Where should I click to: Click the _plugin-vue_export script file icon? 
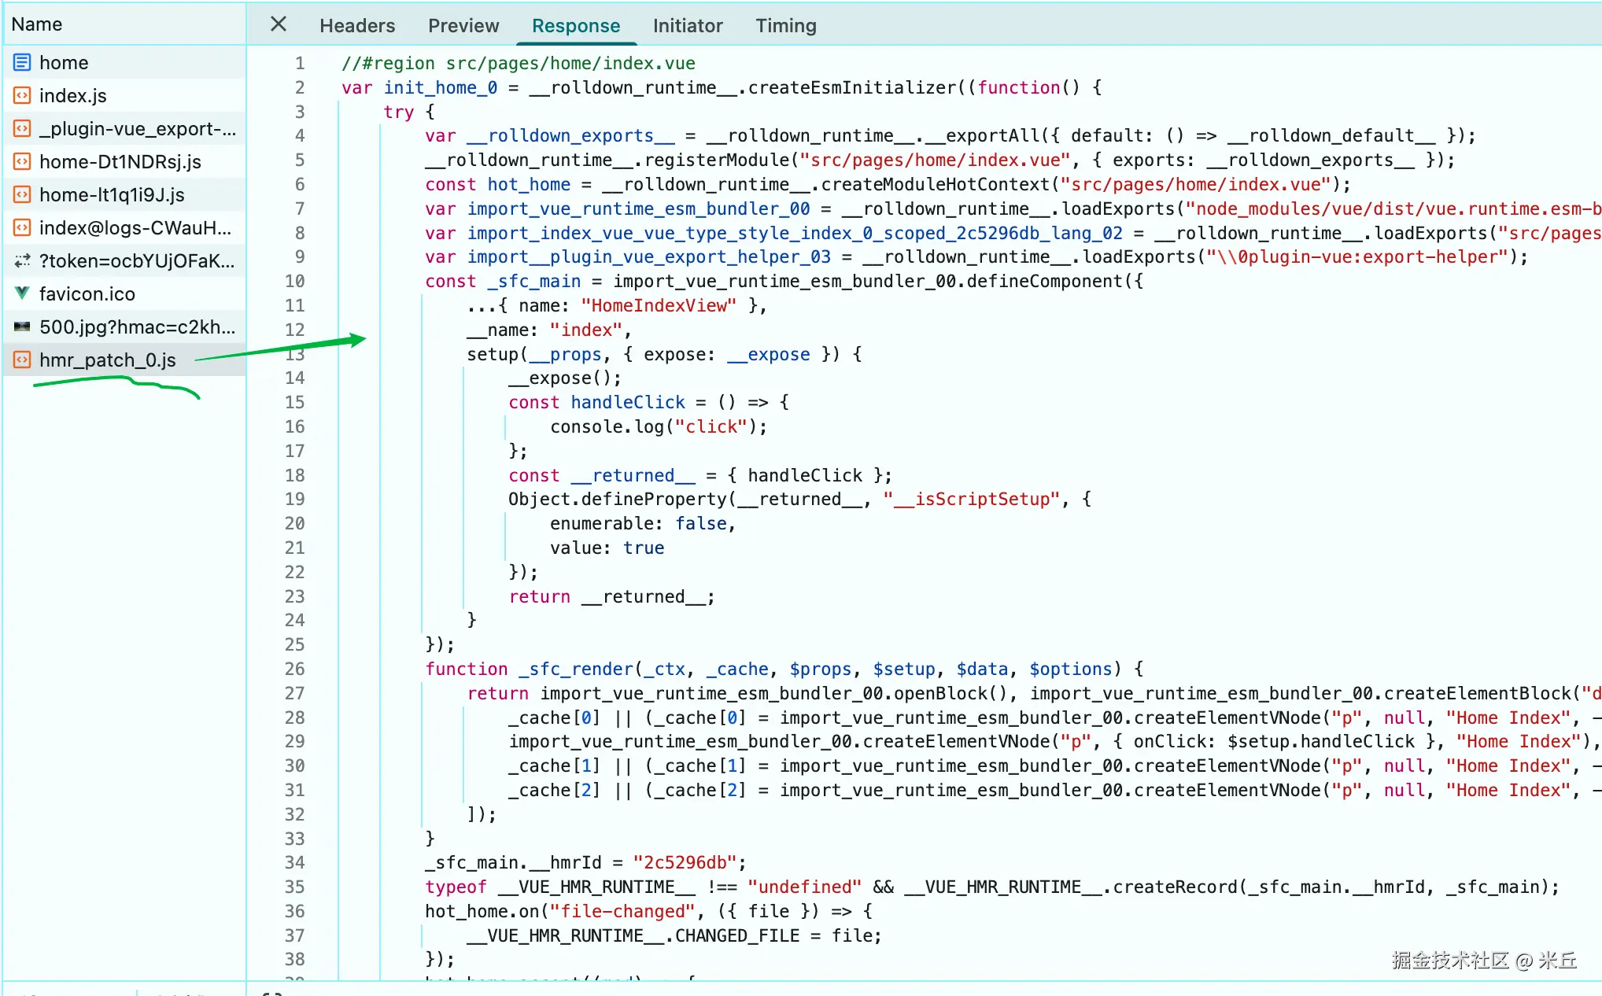(x=22, y=128)
